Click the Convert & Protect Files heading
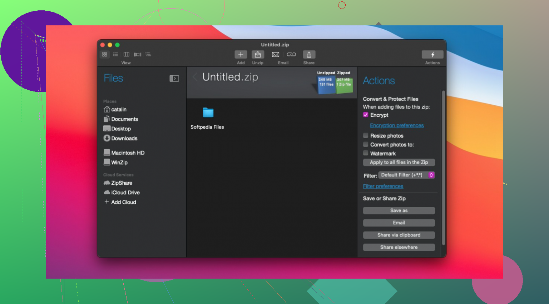 [x=390, y=99]
